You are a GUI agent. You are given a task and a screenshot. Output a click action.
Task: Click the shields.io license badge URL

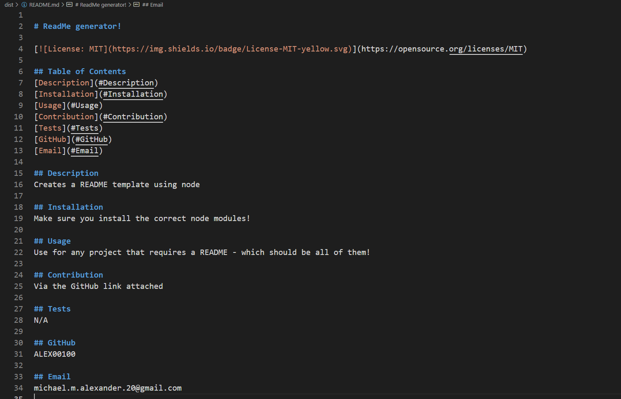point(231,49)
